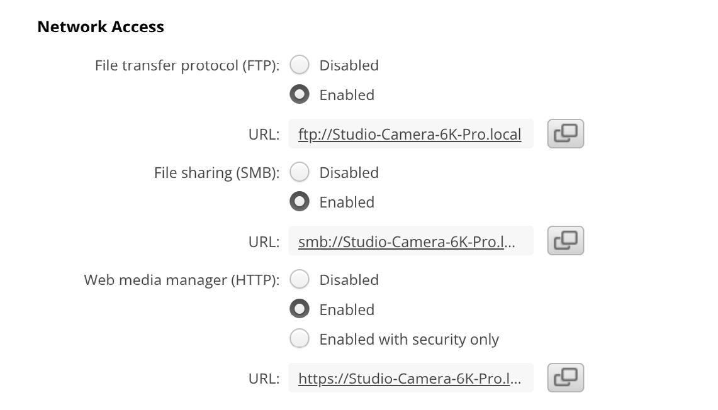Disable File sharing (SMB)
The width and height of the screenshot is (718, 410).
pyautogui.click(x=300, y=172)
